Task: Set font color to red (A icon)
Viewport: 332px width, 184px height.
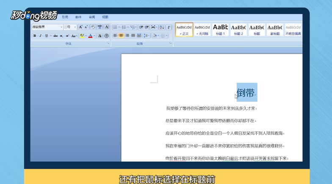Action: 91,36
